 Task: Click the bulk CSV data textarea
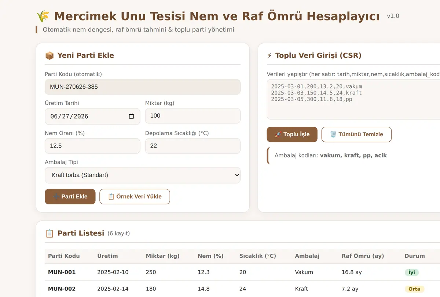pyautogui.click(x=353, y=99)
